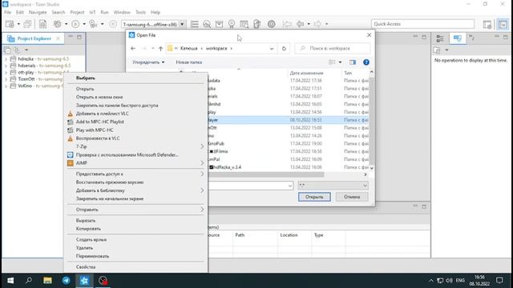Expand the TizenOtt project tree node

tap(6, 79)
